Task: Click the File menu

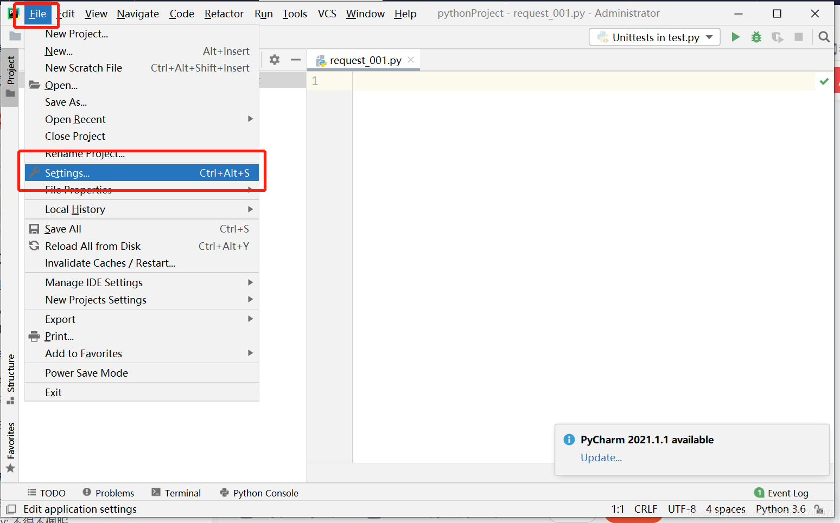Action: point(37,14)
